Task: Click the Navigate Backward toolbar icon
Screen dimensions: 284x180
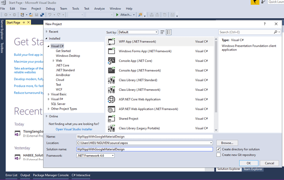Action: [x=6, y=15]
